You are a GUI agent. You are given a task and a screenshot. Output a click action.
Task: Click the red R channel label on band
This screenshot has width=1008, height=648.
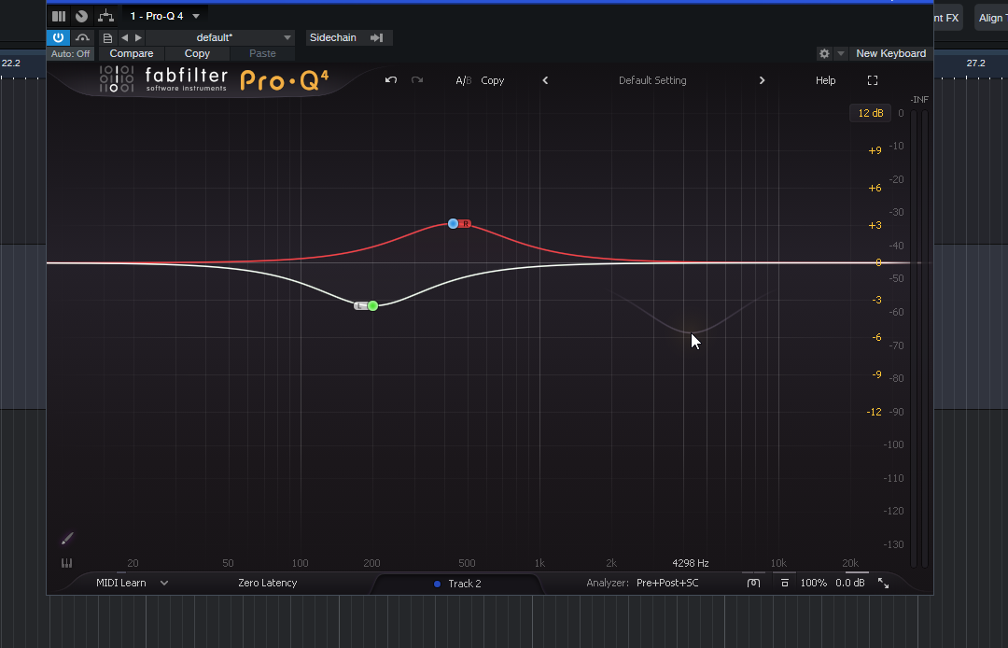(466, 224)
